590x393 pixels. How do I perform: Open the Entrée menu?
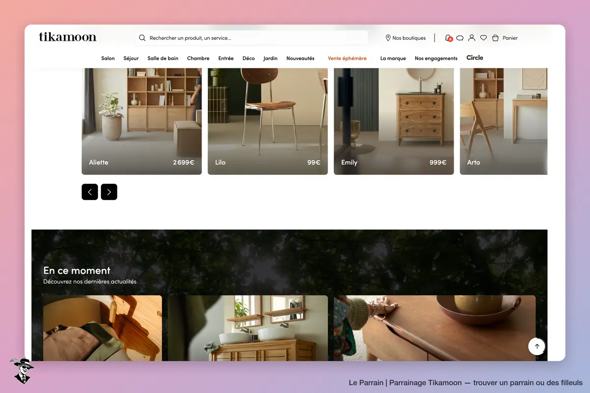pyautogui.click(x=226, y=58)
